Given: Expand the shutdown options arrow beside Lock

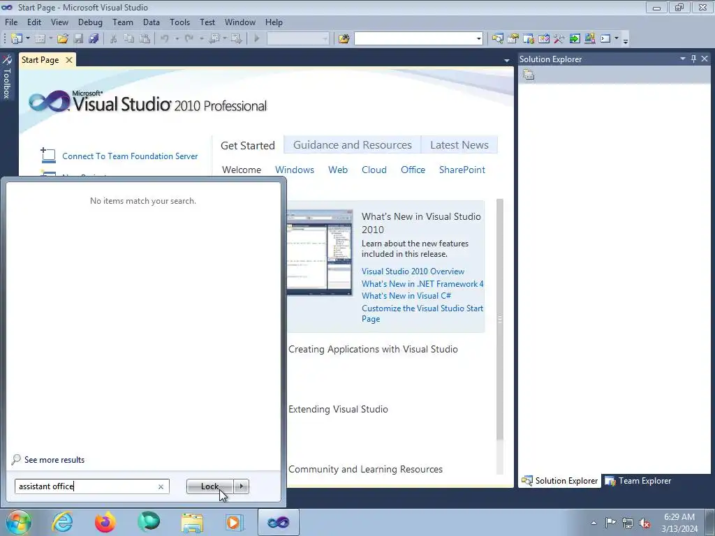Looking at the screenshot, I should tap(241, 486).
